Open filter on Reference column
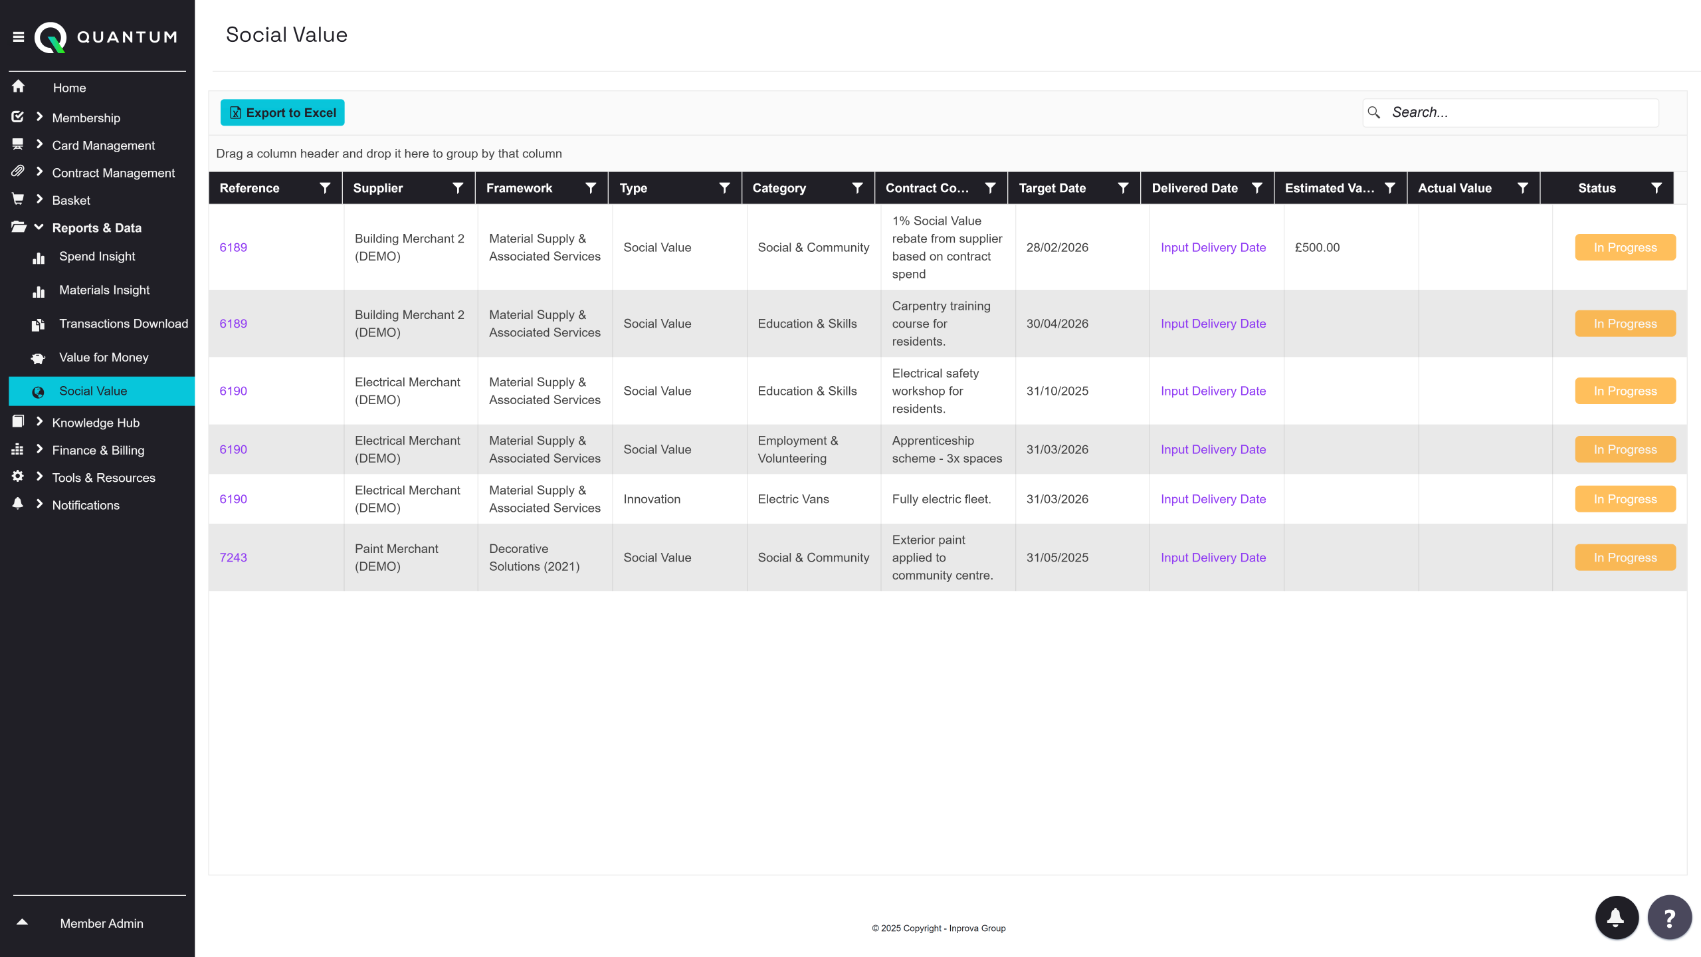The height and width of the screenshot is (957, 1701). pyautogui.click(x=325, y=188)
